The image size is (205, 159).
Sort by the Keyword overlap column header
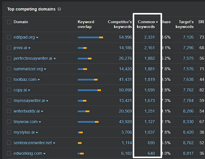pyautogui.click(x=86, y=24)
